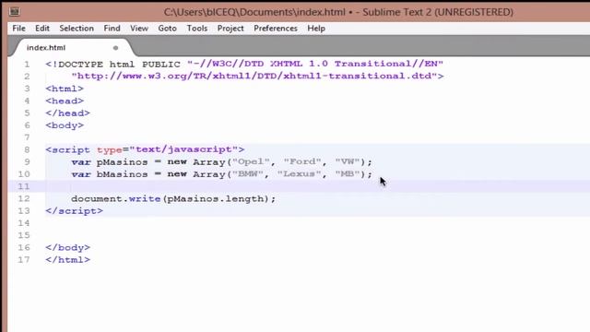
Task: Click the </html> closing tag
Action: click(67, 260)
